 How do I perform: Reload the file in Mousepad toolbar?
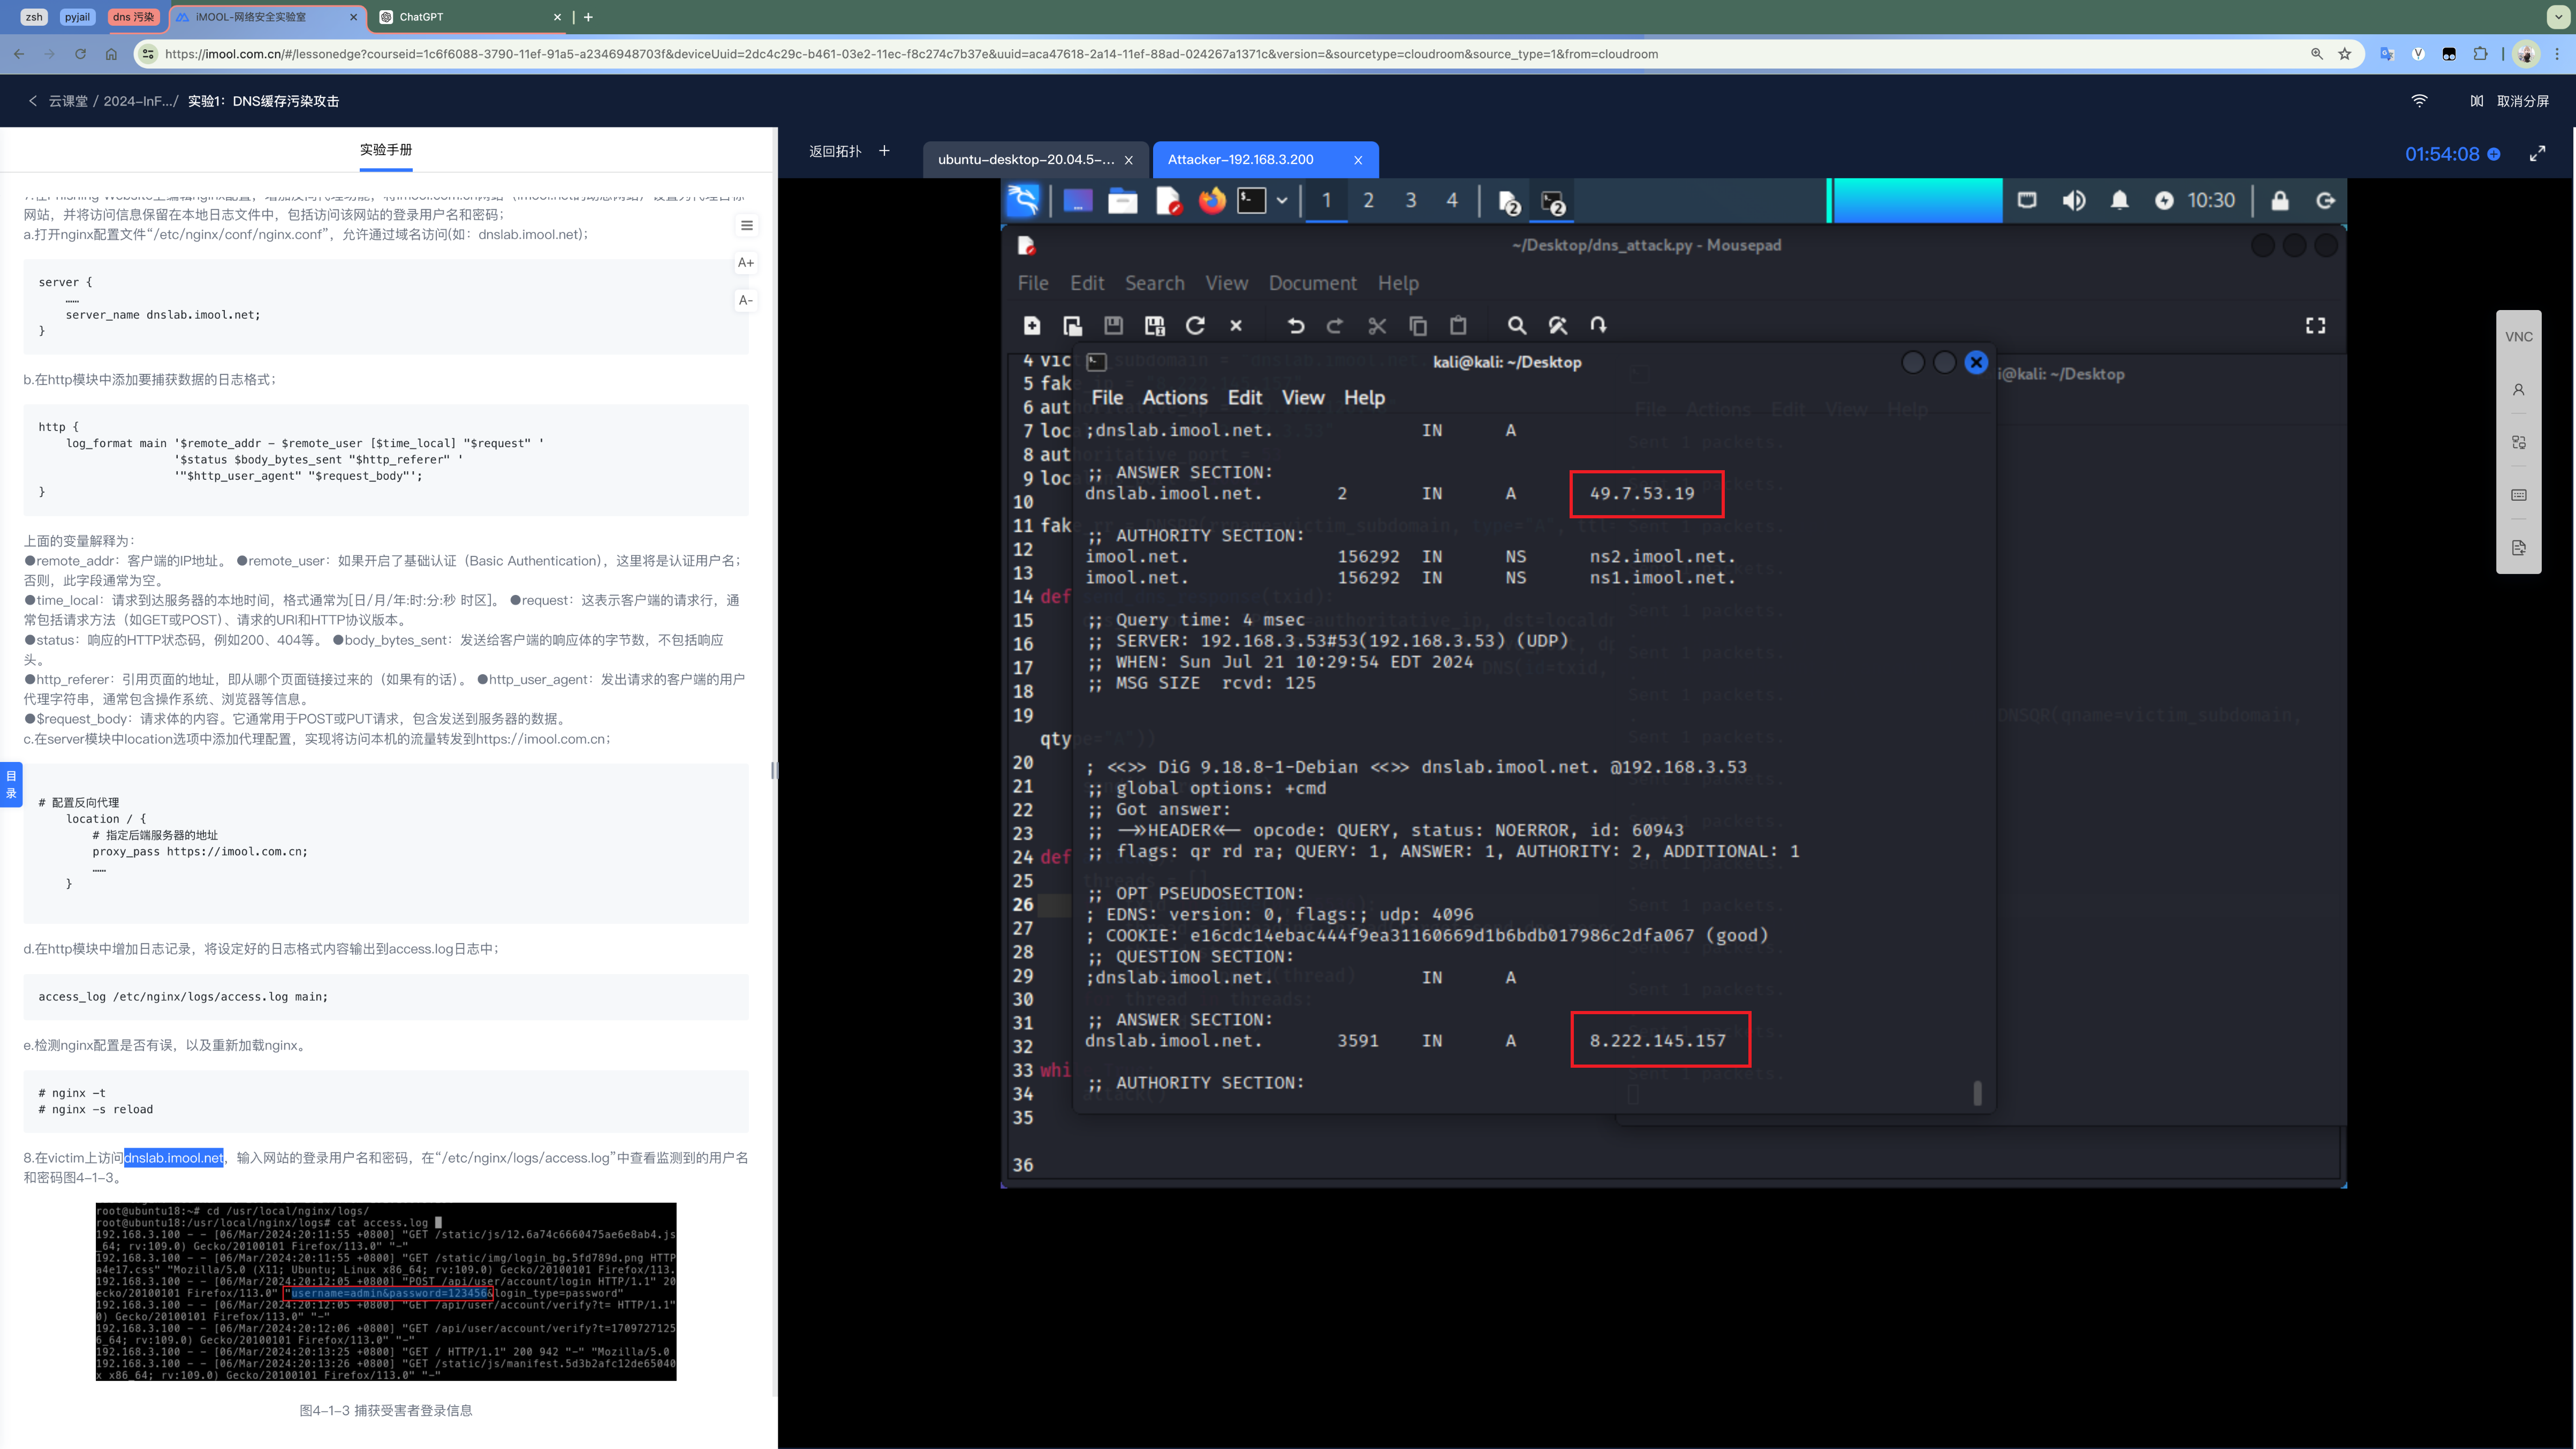[x=1195, y=326]
